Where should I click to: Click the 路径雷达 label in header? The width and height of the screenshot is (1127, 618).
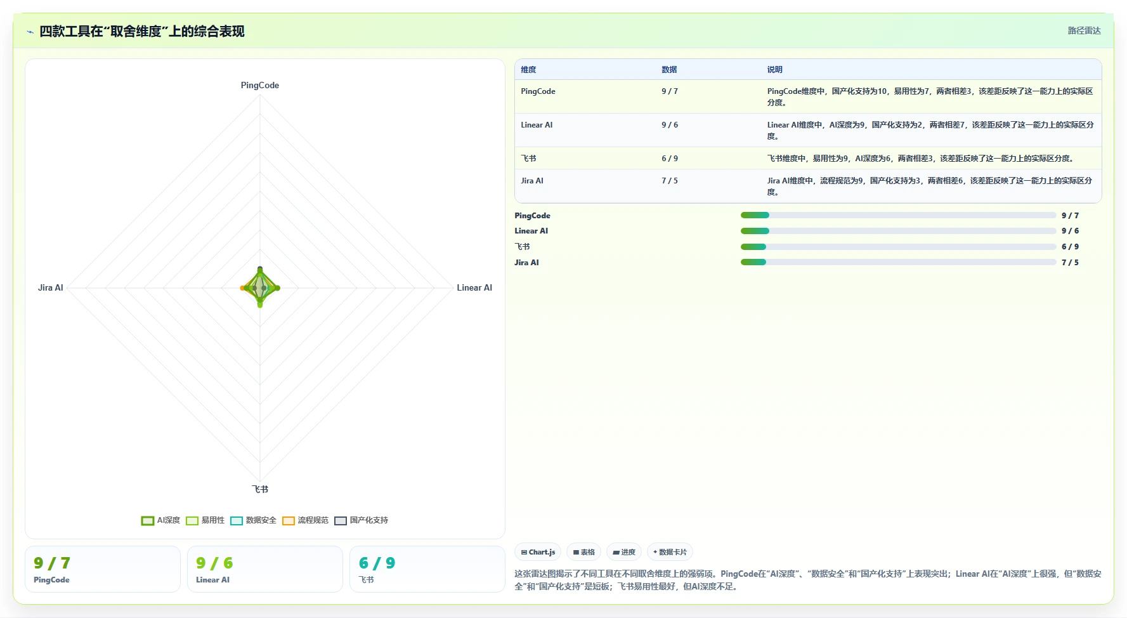(1084, 30)
